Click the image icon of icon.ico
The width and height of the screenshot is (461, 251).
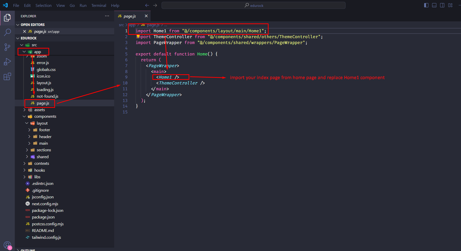tap(33, 76)
